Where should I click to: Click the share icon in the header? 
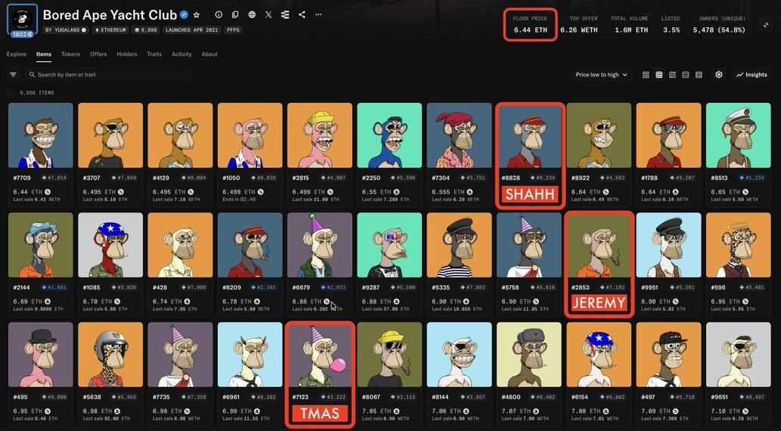coord(302,14)
